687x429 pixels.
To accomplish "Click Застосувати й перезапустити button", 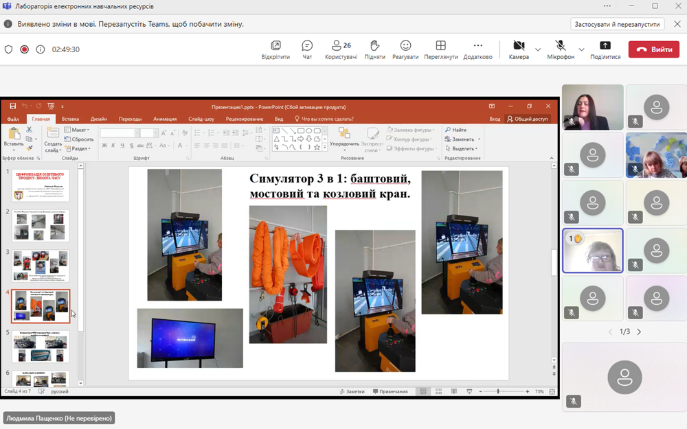I will [617, 24].
